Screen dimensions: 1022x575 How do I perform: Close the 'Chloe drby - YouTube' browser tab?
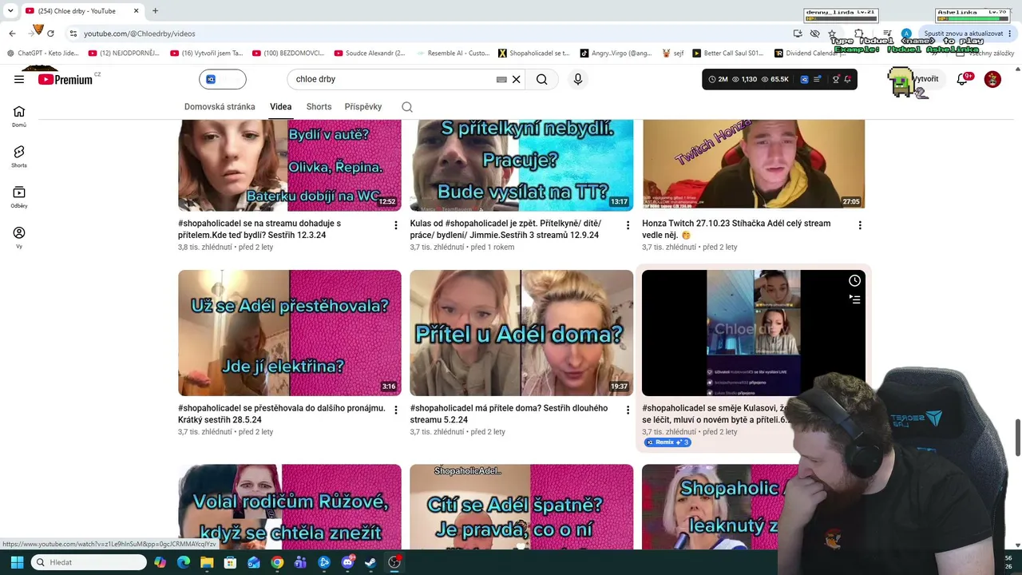(x=137, y=11)
